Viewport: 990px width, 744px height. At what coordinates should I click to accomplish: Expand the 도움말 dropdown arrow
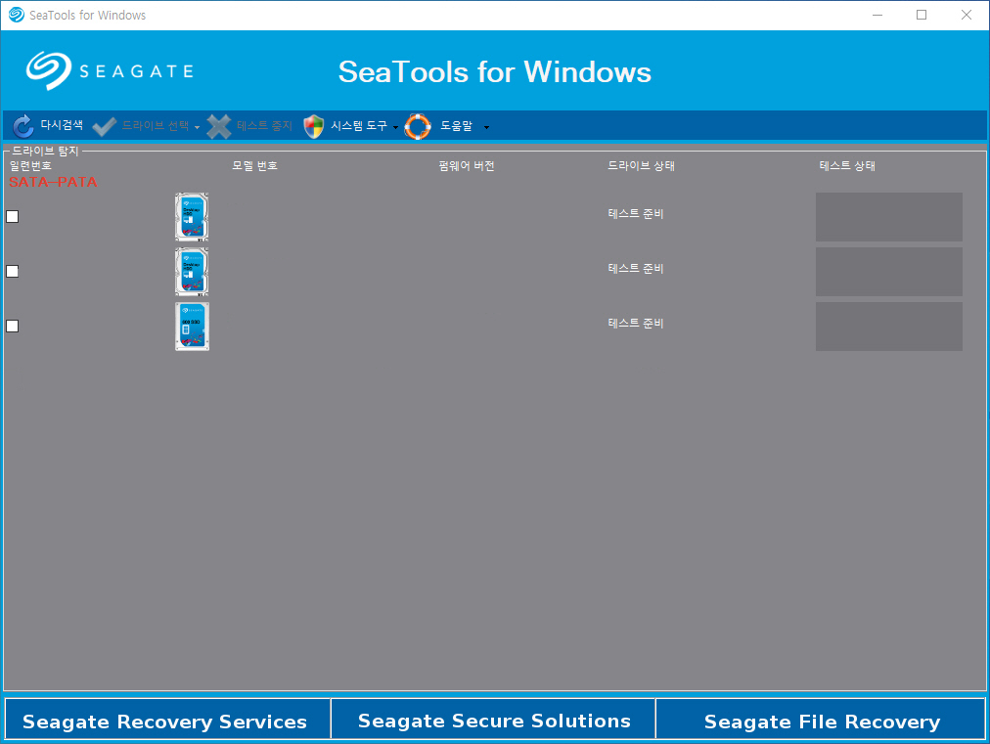[486, 127]
